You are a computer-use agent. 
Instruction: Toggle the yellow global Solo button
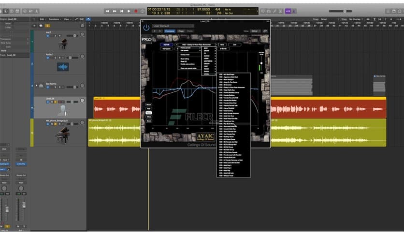point(47,26)
